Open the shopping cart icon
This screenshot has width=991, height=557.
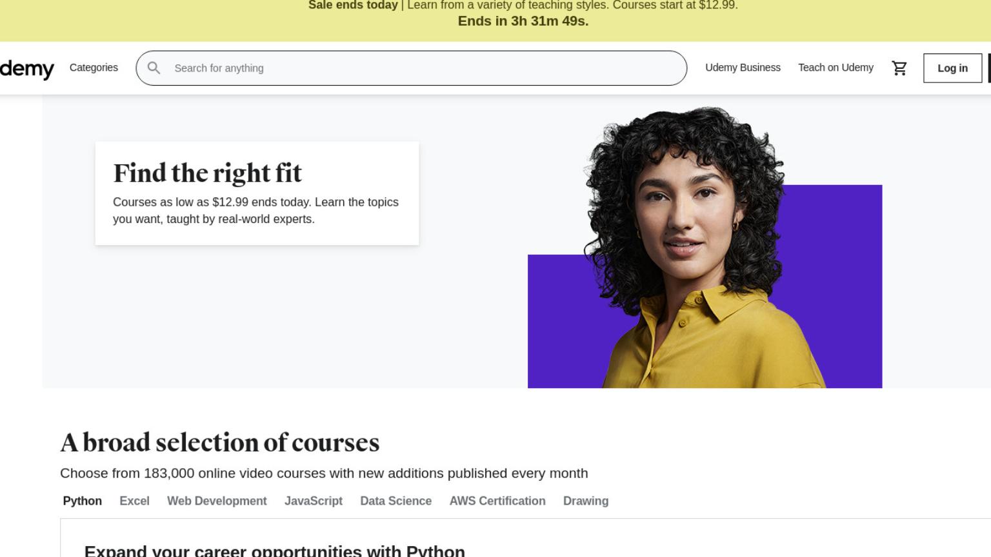point(899,68)
